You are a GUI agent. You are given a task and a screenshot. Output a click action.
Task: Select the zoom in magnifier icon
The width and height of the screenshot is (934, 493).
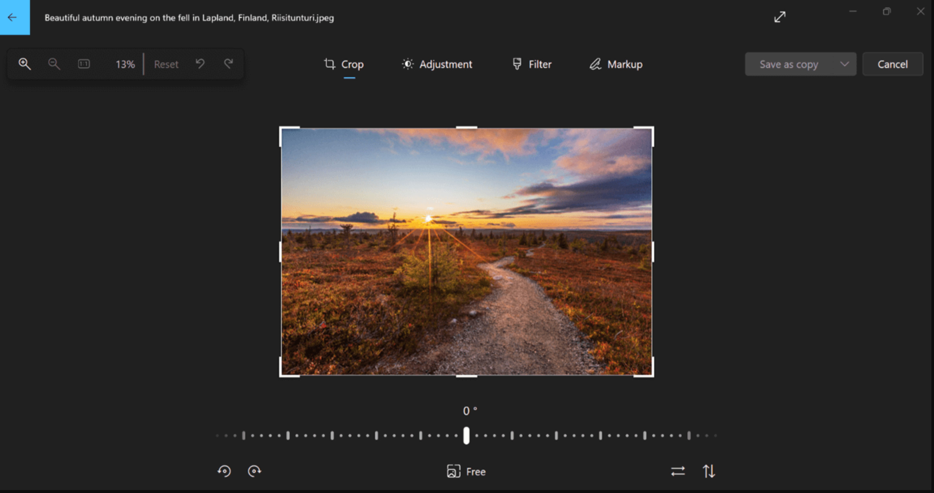[24, 64]
